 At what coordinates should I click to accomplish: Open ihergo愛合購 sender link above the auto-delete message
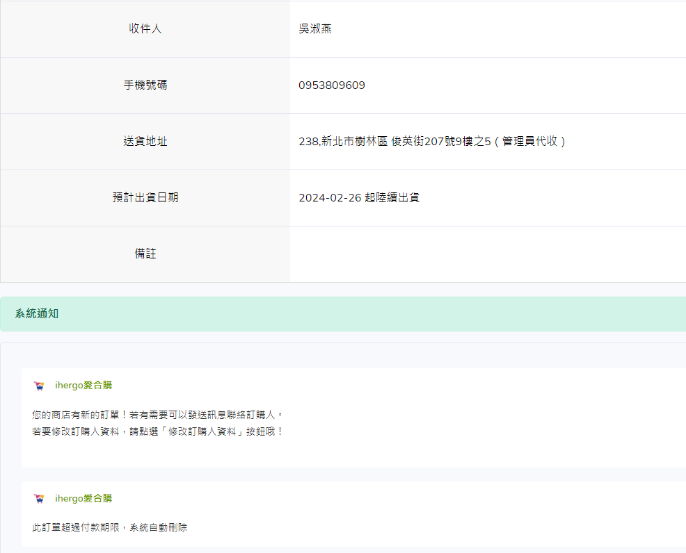tap(83, 498)
